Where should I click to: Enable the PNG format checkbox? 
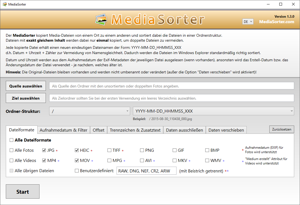[142, 150]
